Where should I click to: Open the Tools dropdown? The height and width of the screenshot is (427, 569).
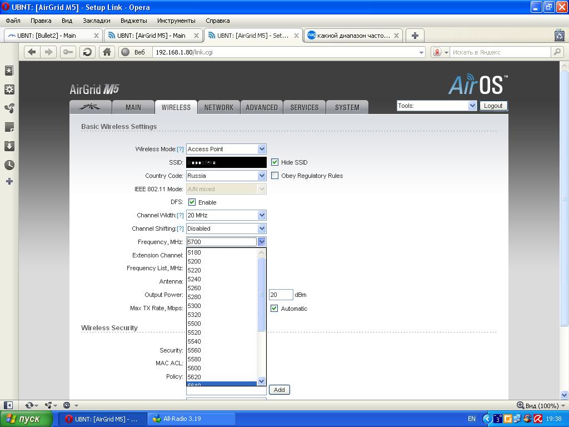[x=437, y=106]
